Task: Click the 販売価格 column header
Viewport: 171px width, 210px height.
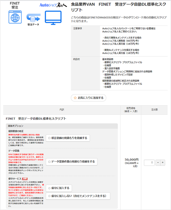Action: pos(131,110)
